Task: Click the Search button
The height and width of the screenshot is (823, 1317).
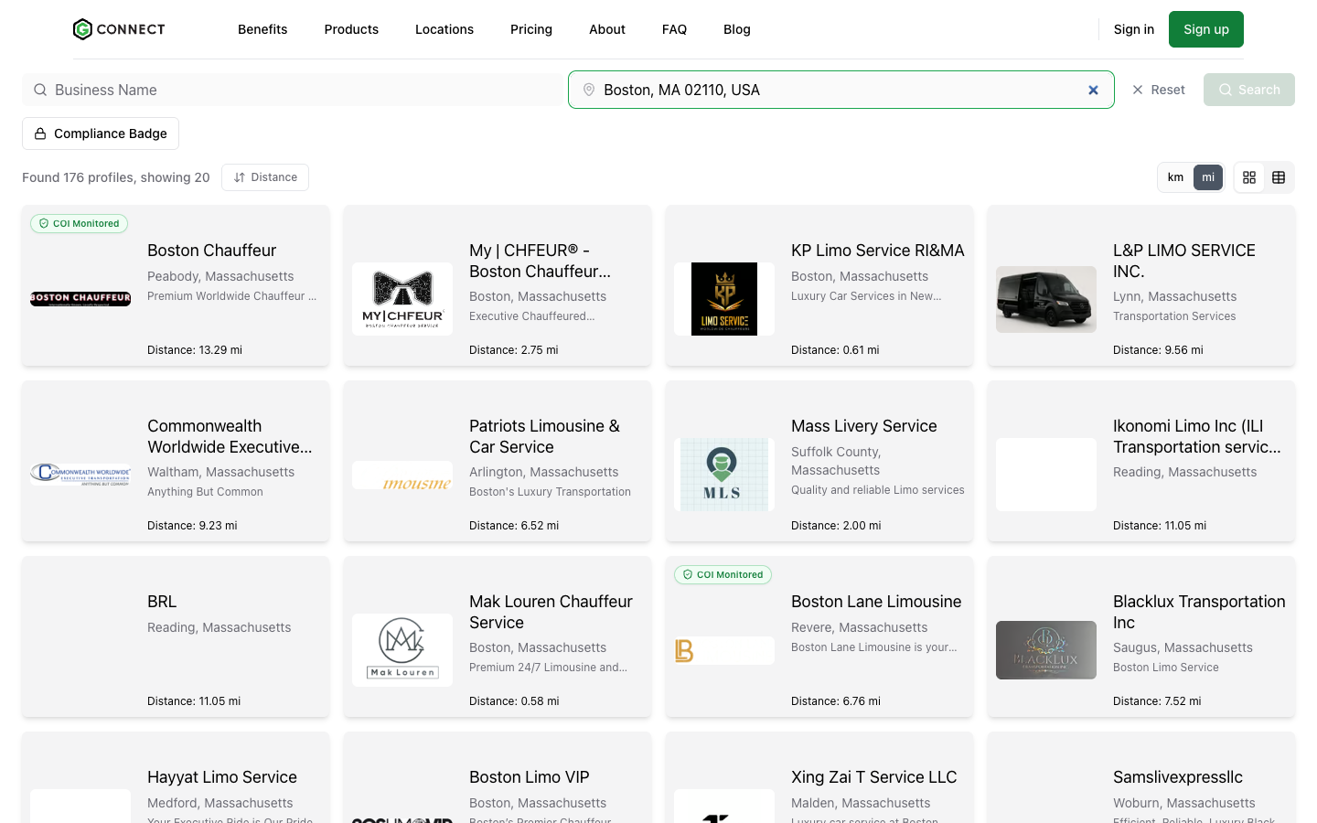Action: (x=1249, y=90)
